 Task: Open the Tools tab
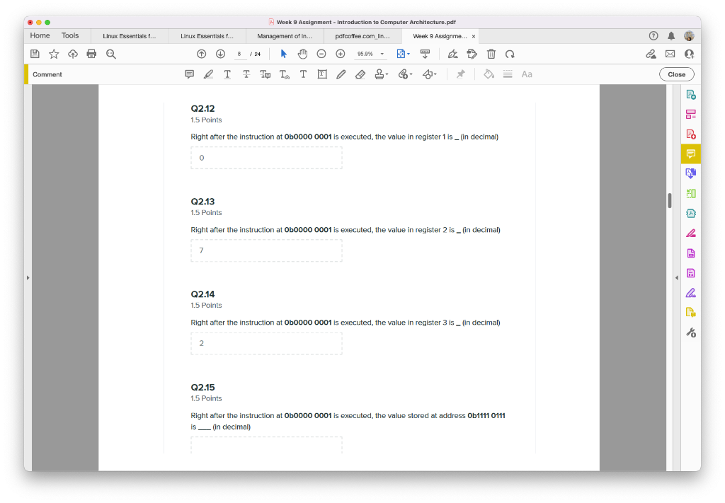[x=70, y=35]
